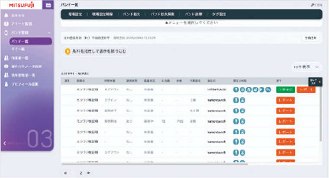Viewport: 329px width, 178px height.
Task: Click the last blue status icon in first row
Action: click(x=268, y=89)
